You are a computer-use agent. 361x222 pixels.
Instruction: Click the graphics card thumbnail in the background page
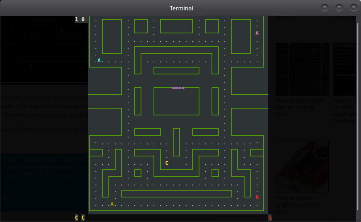[302, 166]
